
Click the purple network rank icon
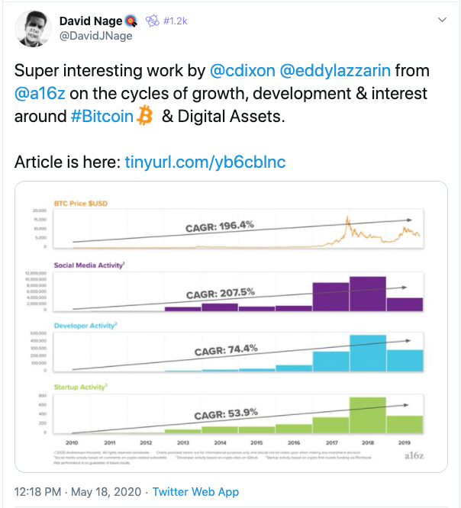[152, 21]
